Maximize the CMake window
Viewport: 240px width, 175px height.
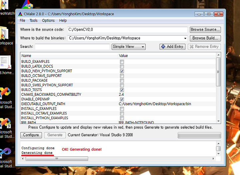click(x=209, y=14)
